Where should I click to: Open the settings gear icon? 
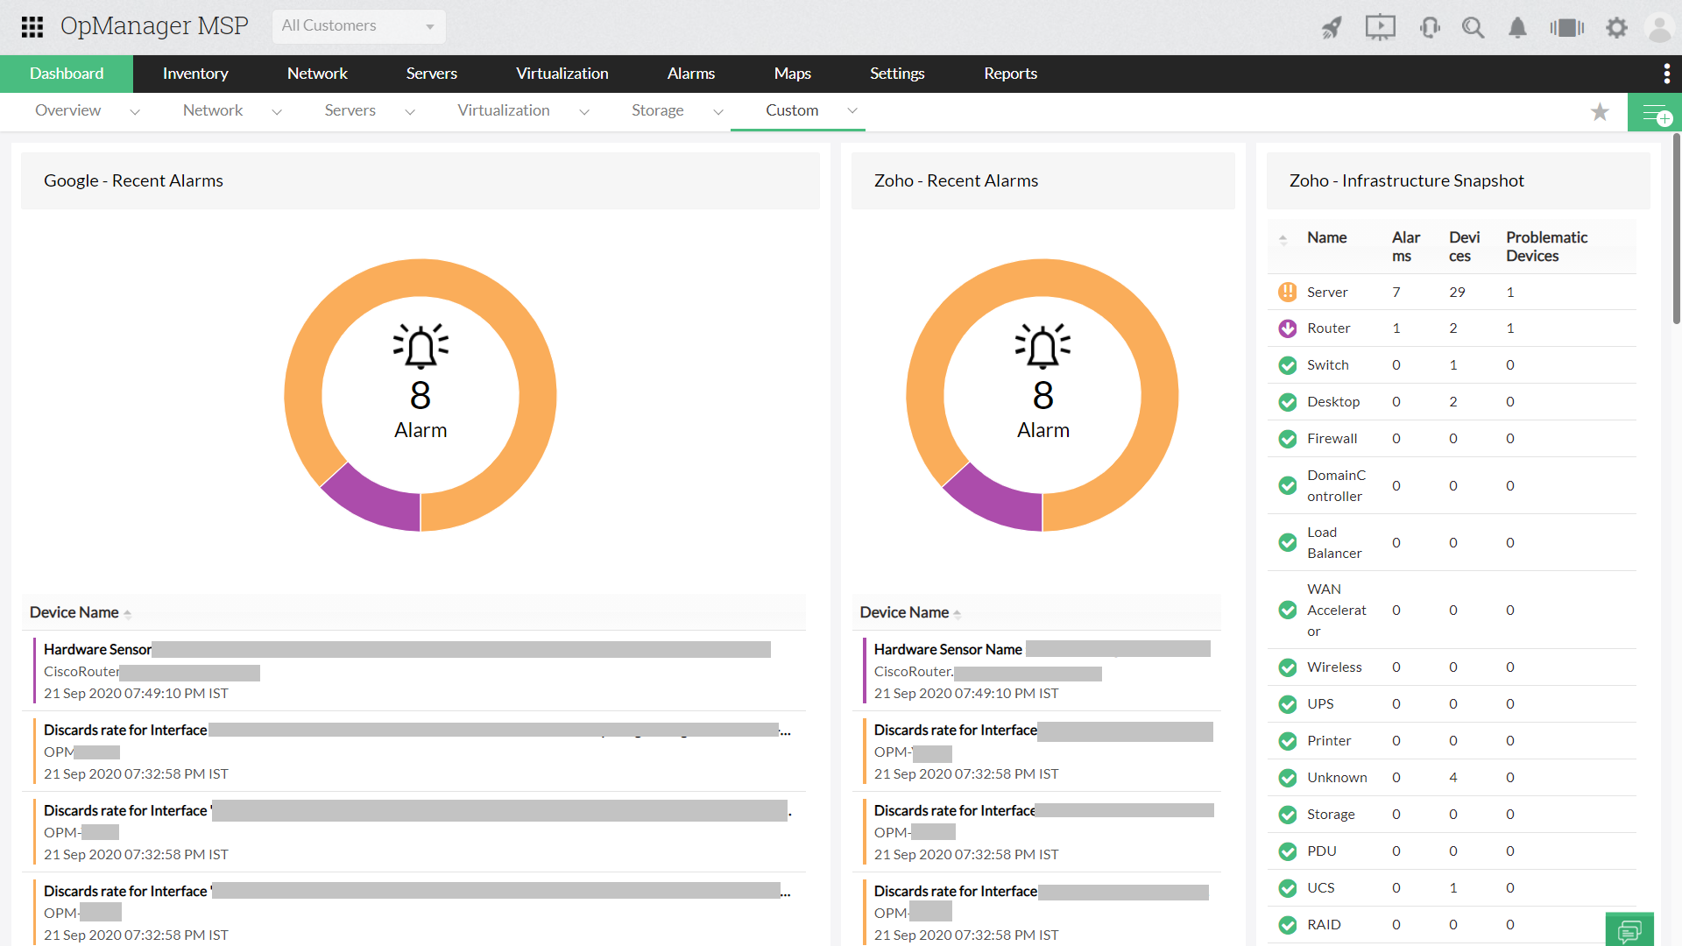pos(1617,27)
